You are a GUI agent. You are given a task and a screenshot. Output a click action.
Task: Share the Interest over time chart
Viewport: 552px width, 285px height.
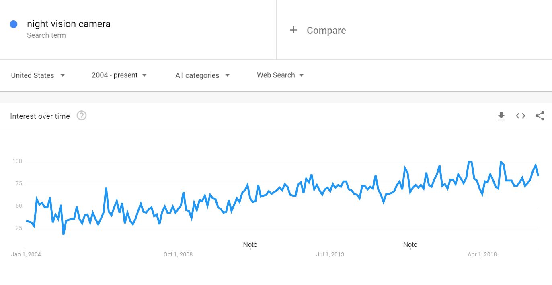point(540,116)
